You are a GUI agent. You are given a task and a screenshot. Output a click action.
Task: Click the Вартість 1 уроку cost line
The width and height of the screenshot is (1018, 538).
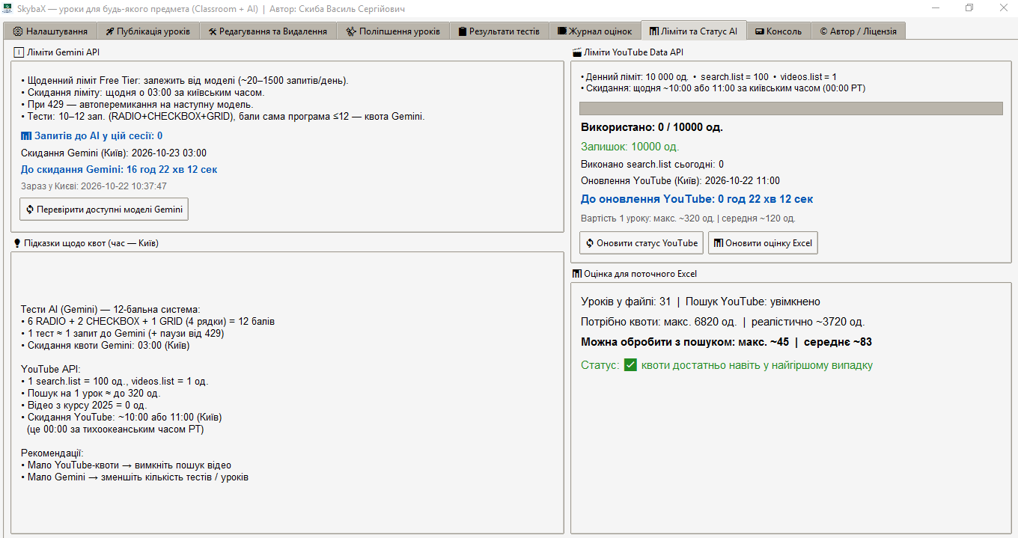688,218
